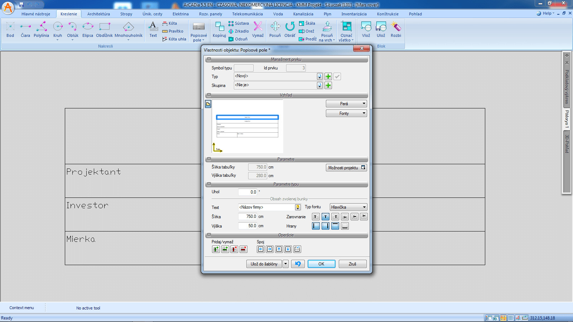This screenshot has width=573, height=322.
Task: Toggle top-center text alignment
Action: 325,216
